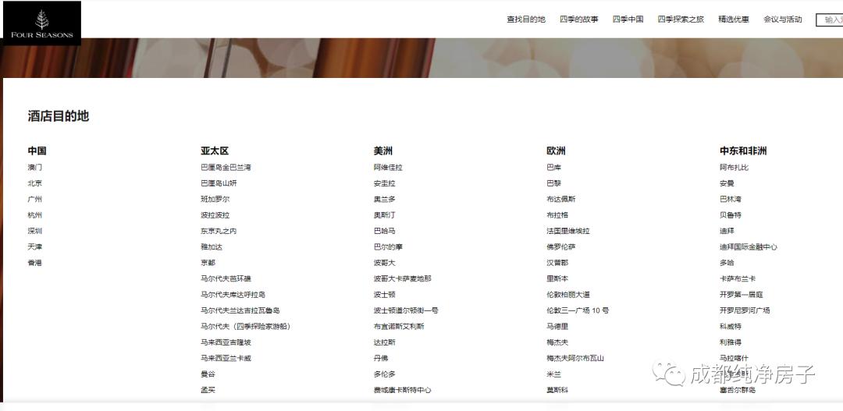Viewport: 843px width, 411px height.
Task: Select the 广州 destination
Action: (35, 200)
